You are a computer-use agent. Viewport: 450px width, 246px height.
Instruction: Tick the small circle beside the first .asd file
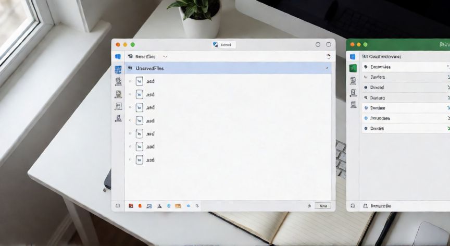[x=130, y=81]
